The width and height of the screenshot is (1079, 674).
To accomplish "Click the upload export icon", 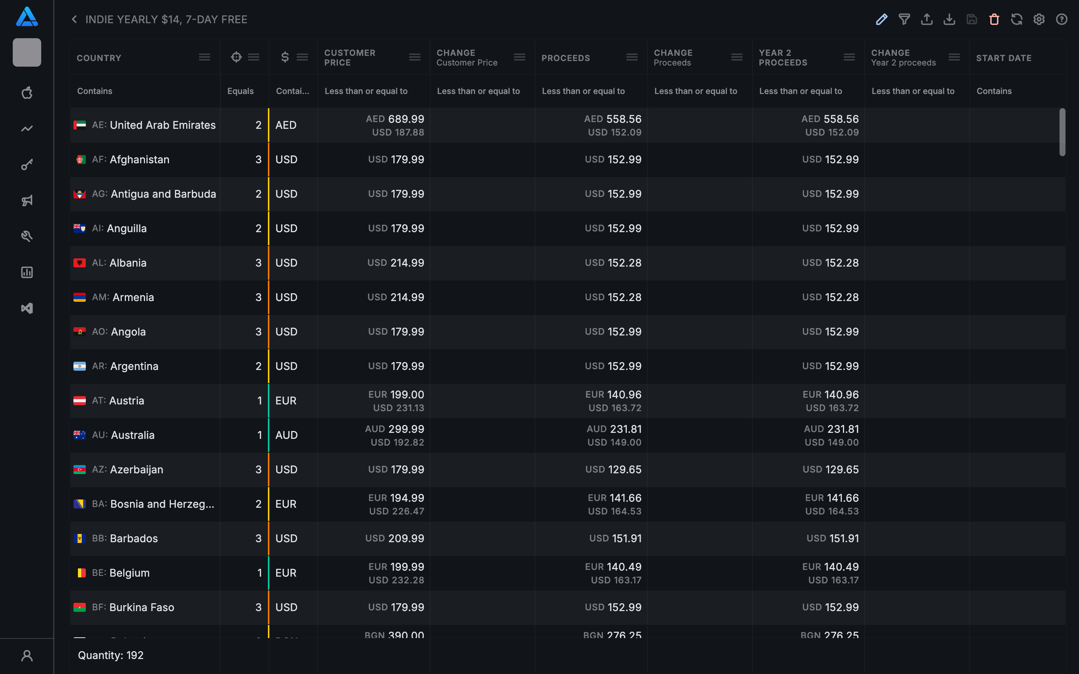I will 927,19.
